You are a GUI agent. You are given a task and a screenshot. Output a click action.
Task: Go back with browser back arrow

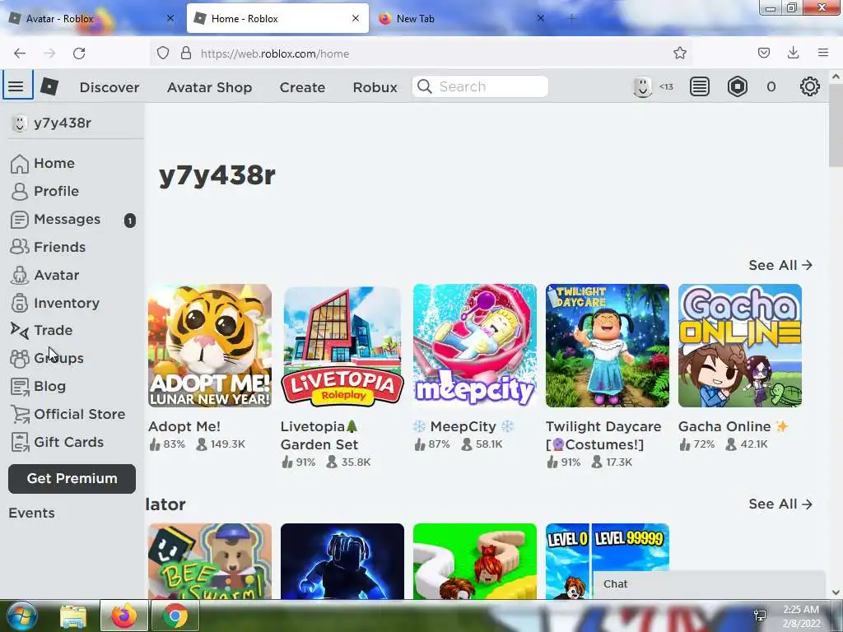click(x=20, y=53)
